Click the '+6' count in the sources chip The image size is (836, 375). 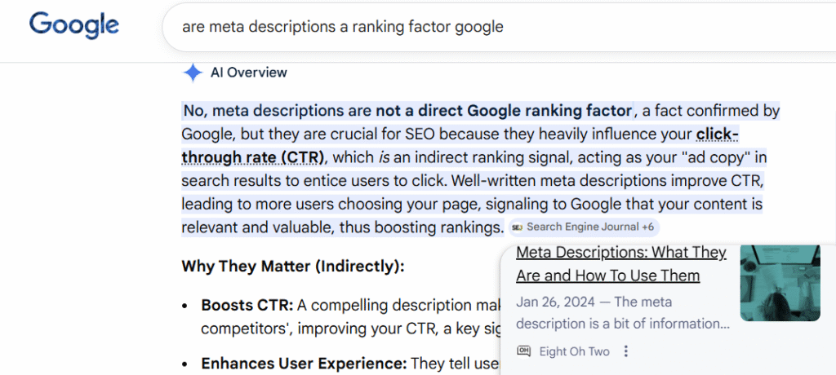pos(647,227)
